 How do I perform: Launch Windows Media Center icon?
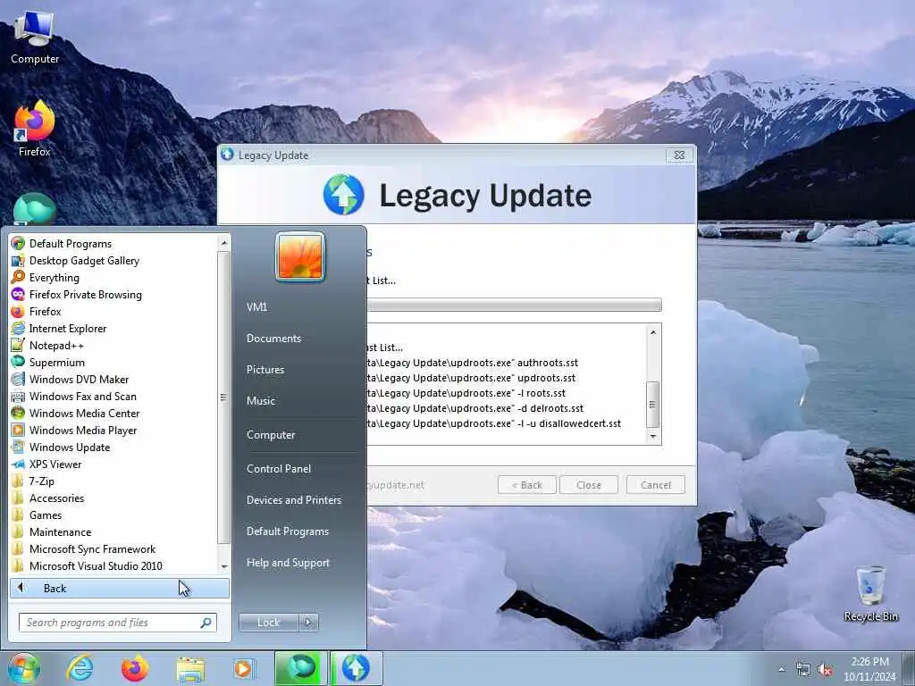tap(18, 413)
